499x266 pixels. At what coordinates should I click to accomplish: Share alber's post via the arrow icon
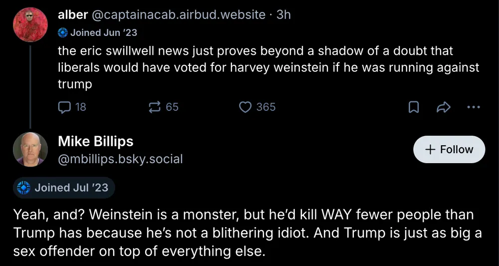444,107
